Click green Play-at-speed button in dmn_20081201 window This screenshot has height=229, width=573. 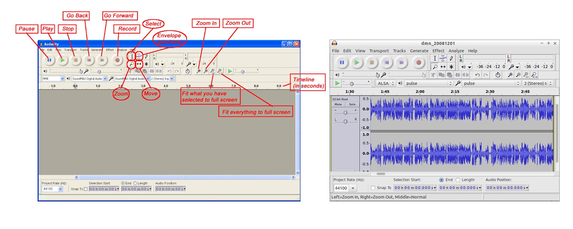tap(337, 83)
